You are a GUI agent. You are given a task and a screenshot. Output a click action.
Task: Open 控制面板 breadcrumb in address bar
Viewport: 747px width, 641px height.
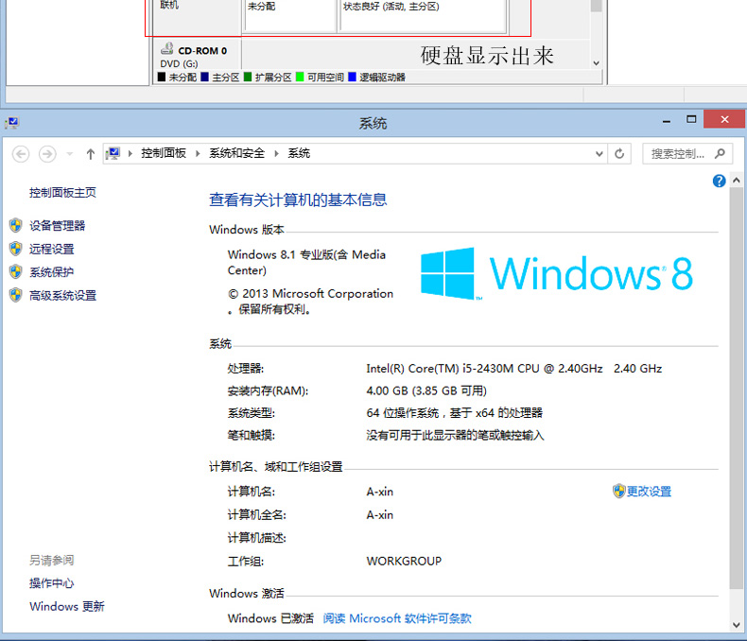pos(164,153)
